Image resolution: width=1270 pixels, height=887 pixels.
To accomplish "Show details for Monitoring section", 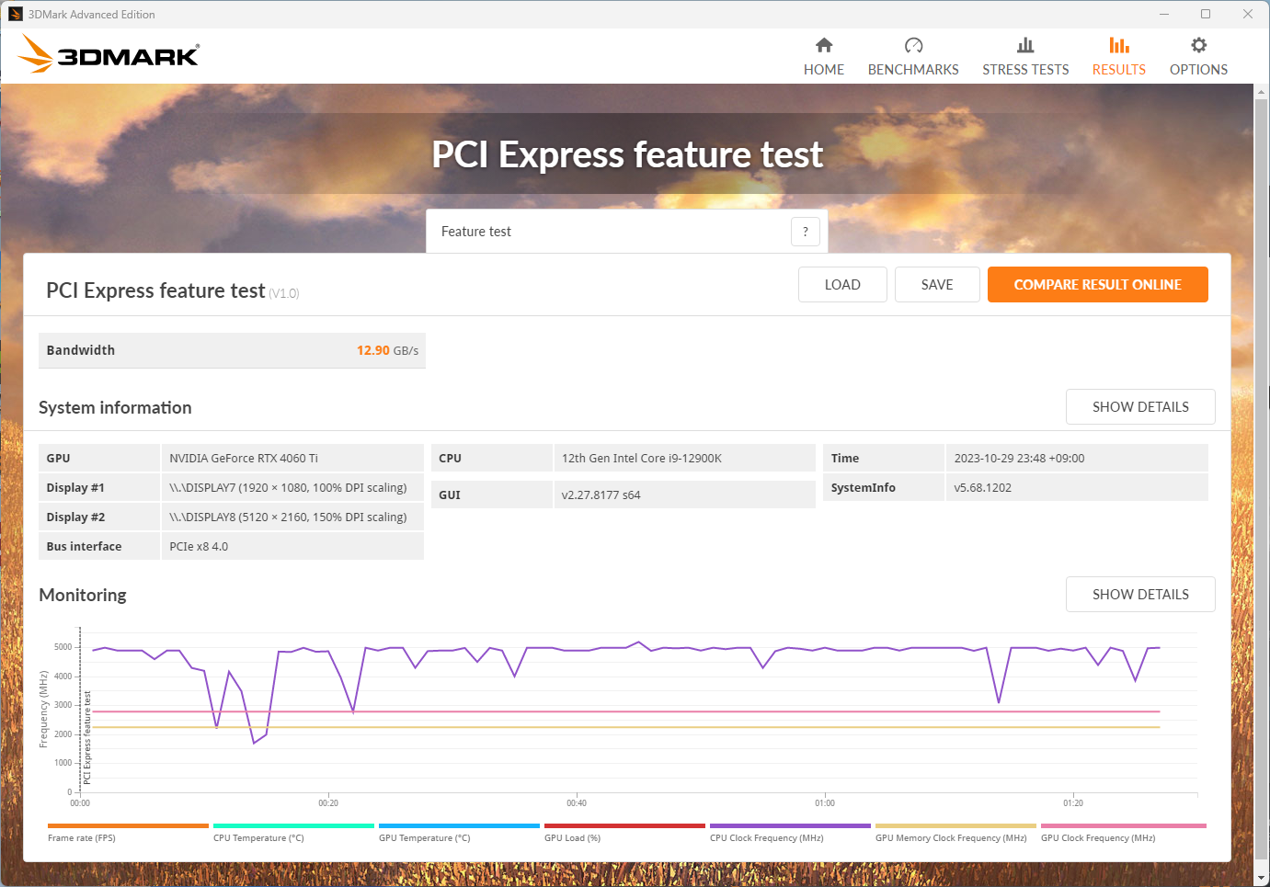I will [1140, 595].
